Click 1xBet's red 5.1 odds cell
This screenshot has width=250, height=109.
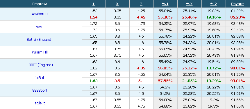(x=141, y=81)
